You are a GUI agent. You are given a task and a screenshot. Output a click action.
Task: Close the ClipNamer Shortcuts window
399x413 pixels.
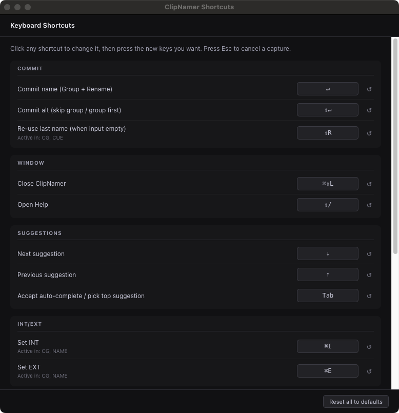pos(7,7)
